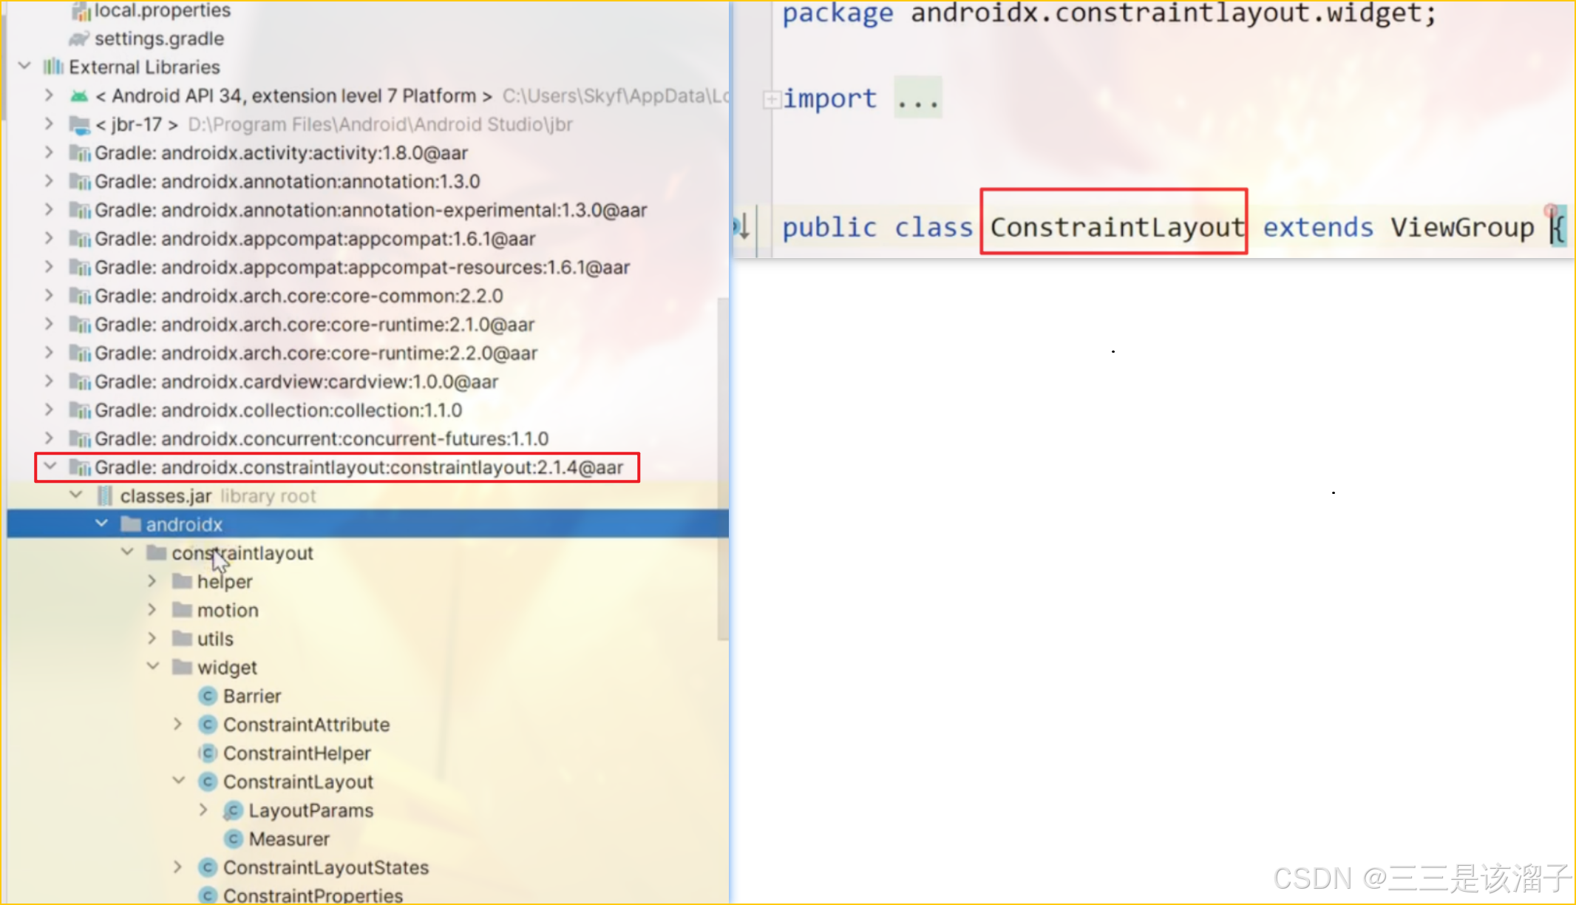
Task: Collapse the constraintlayout package
Action: pos(128,552)
